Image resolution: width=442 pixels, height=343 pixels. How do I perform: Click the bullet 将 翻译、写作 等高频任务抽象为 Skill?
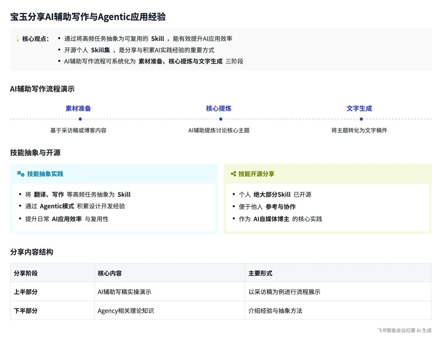coord(78,194)
